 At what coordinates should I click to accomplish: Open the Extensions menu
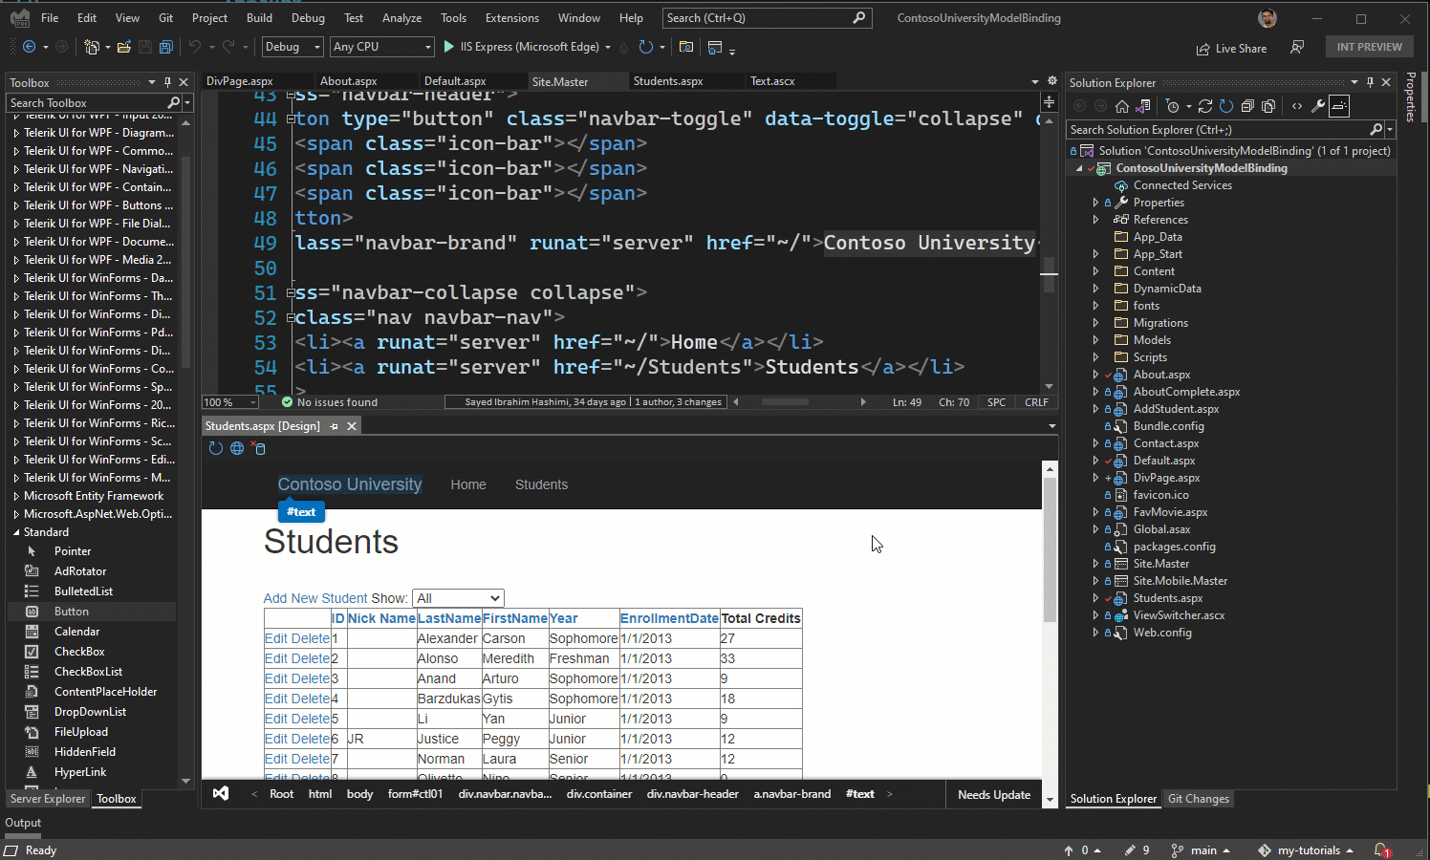coord(512,18)
